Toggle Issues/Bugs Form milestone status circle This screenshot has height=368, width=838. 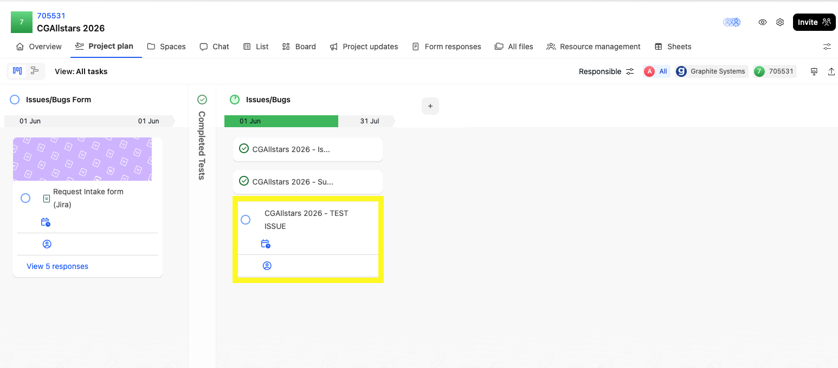tap(15, 100)
